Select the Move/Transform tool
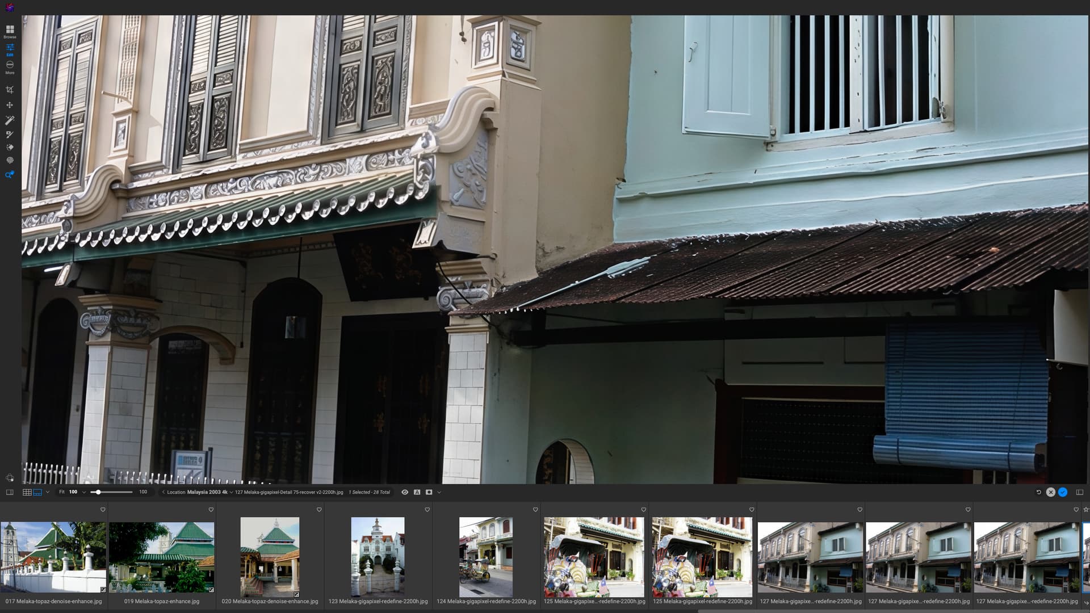The height and width of the screenshot is (613, 1090). coord(10,105)
